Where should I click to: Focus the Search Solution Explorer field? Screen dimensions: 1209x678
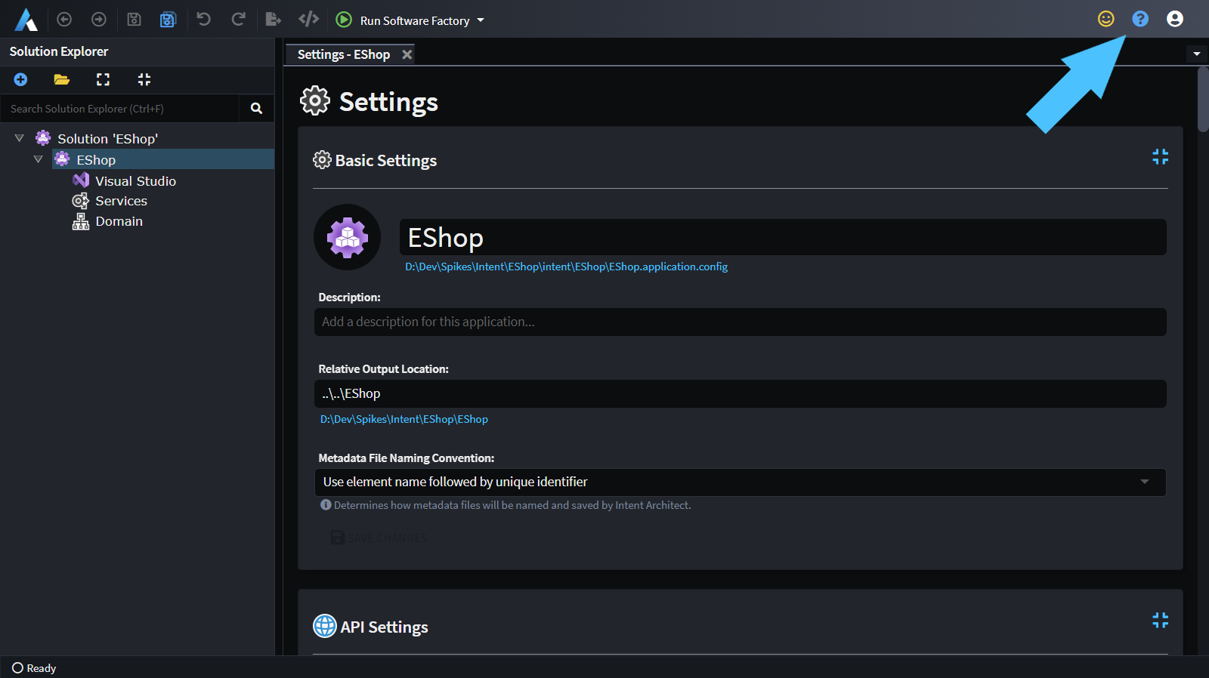(119, 109)
